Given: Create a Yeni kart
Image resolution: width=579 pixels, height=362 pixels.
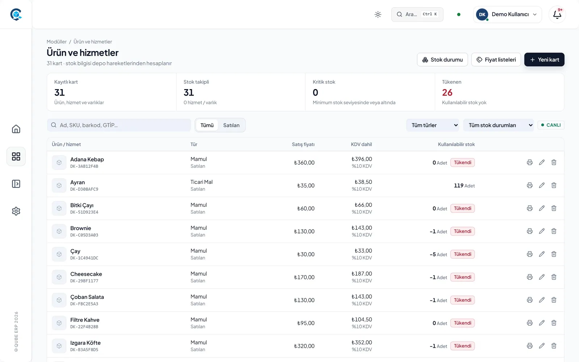Looking at the screenshot, I should [544, 60].
